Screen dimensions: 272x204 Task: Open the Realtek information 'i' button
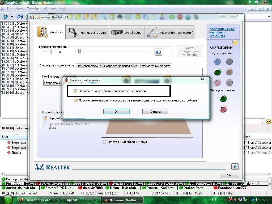pos(235,167)
